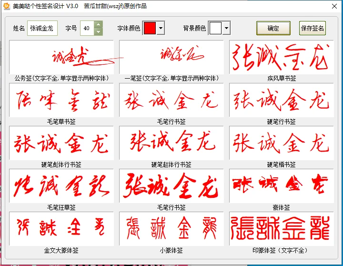
Task: Decrease font size with down stepper arrow
Action: pos(98,32)
